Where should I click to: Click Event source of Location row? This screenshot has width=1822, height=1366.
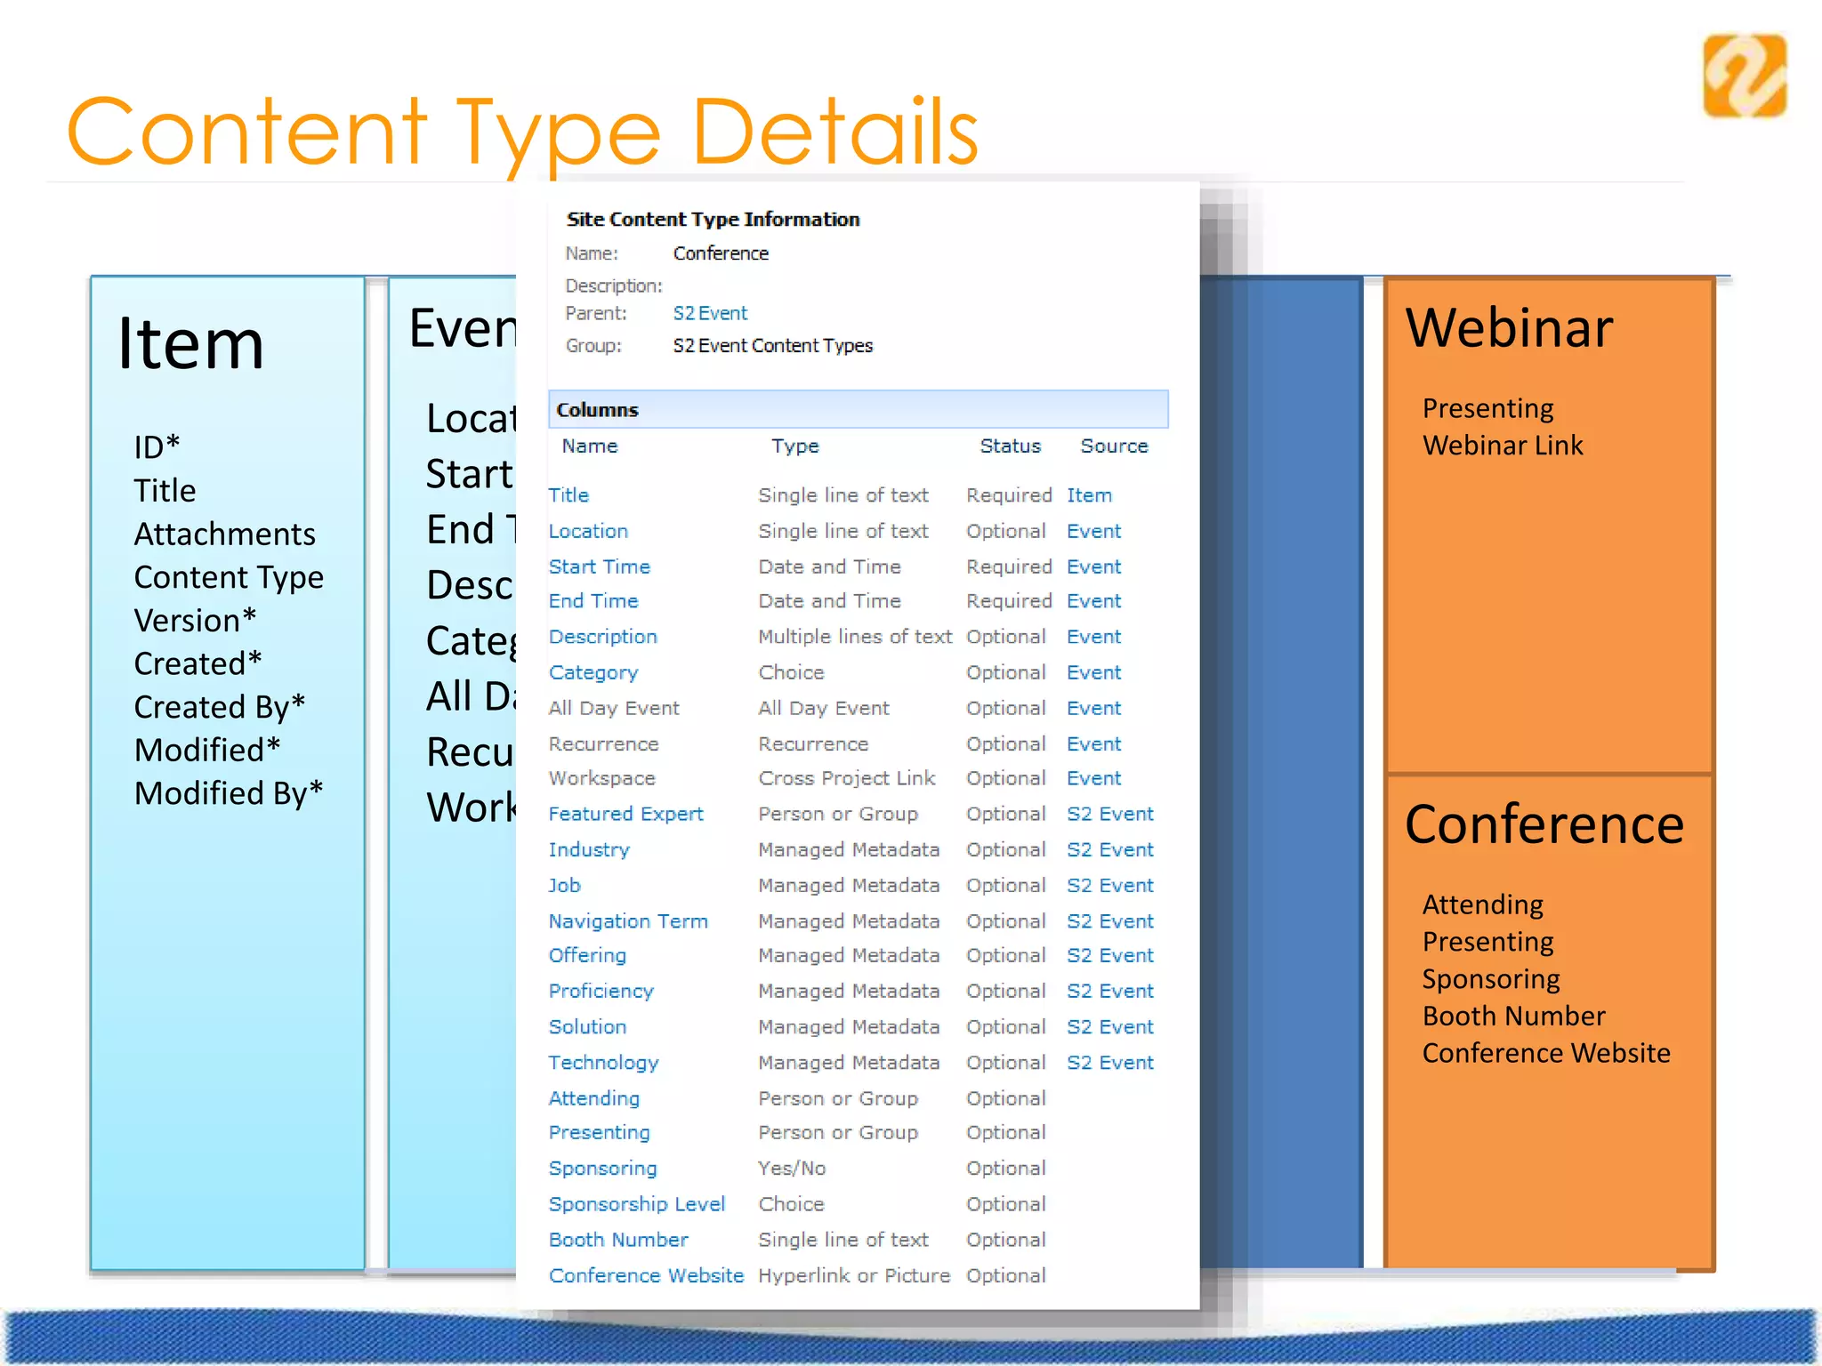tap(1093, 531)
